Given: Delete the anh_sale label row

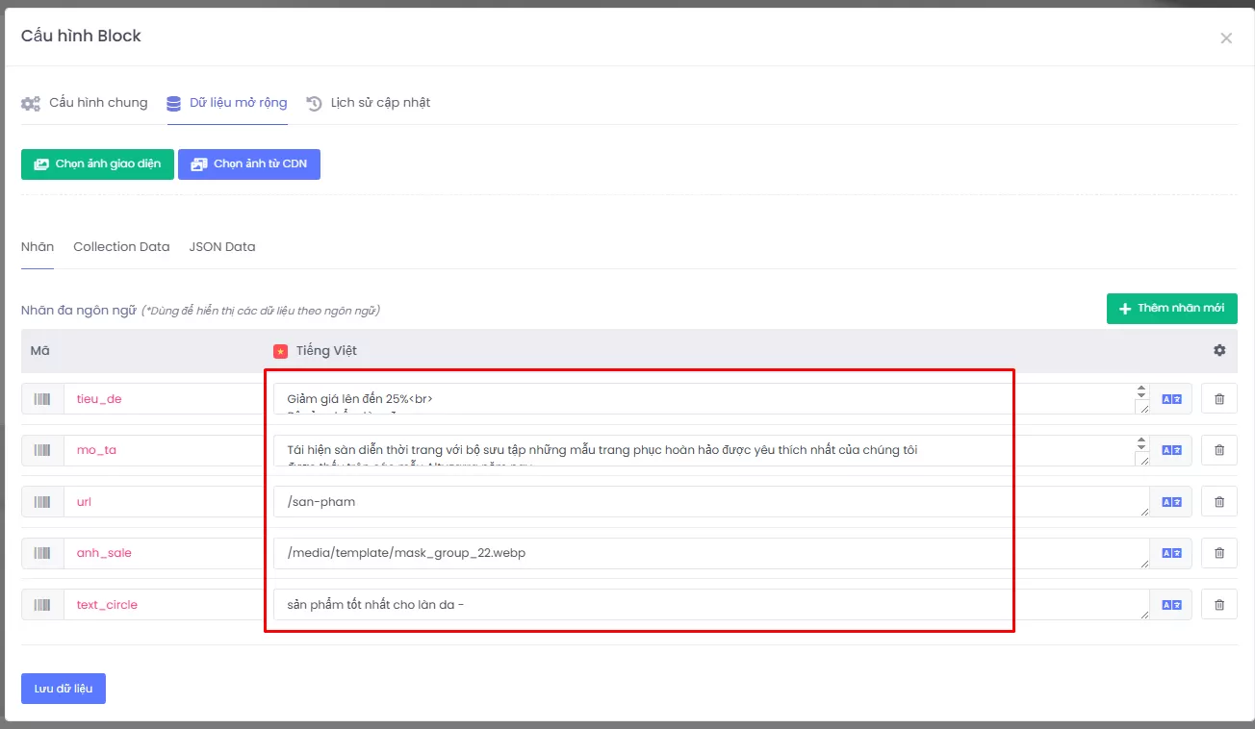Looking at the screenshot, I should pyautogui.click(x=1219, y=553).
